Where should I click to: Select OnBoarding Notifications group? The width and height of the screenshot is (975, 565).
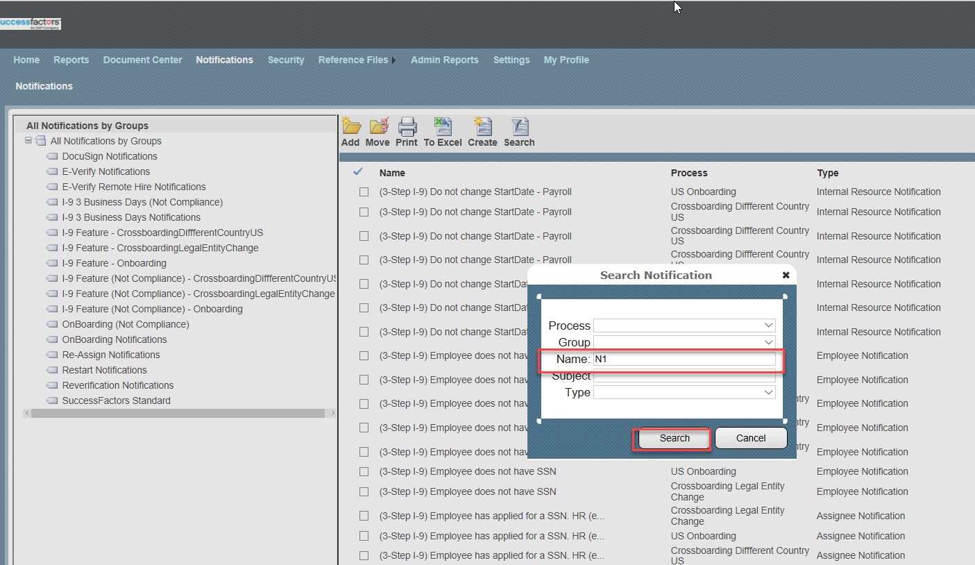pos(115,339)
